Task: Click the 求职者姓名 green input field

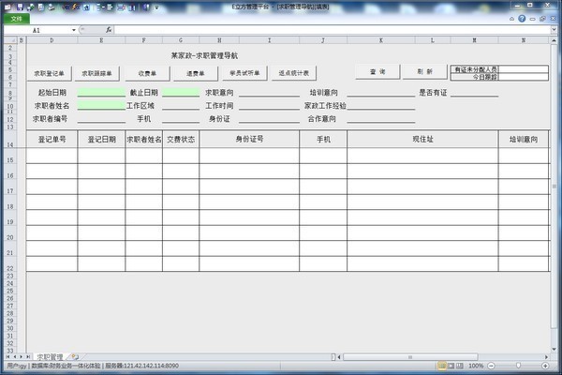Action: click(101, 106)
